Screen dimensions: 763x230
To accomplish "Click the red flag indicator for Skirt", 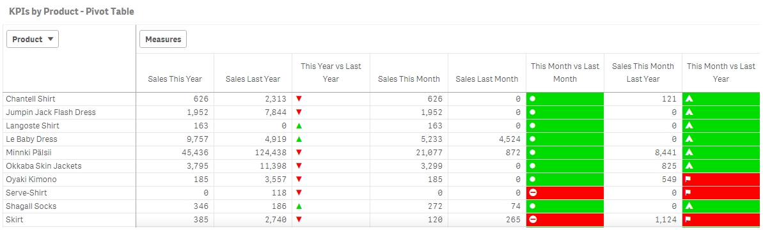I will 689,220.
